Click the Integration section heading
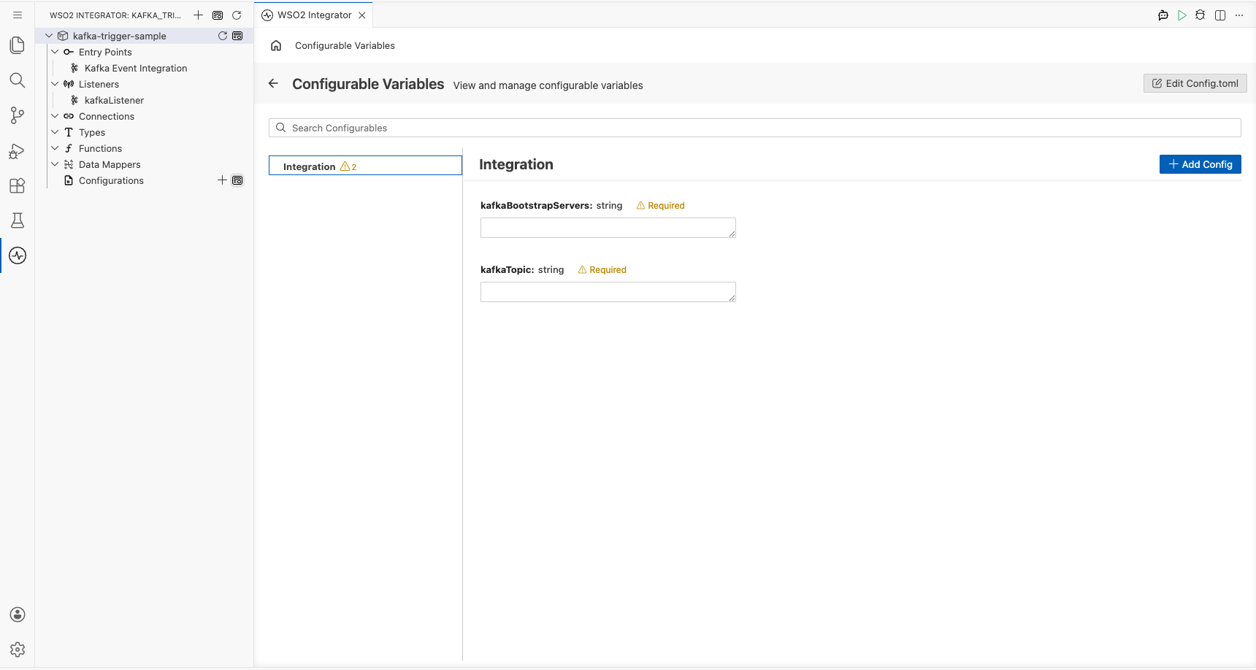Screen dimensions: 1256x670 516,164
